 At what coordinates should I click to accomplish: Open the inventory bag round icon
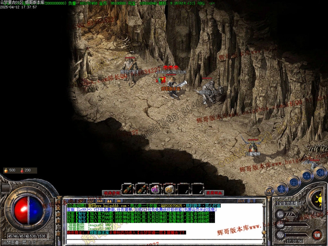[x=294, y=183]
